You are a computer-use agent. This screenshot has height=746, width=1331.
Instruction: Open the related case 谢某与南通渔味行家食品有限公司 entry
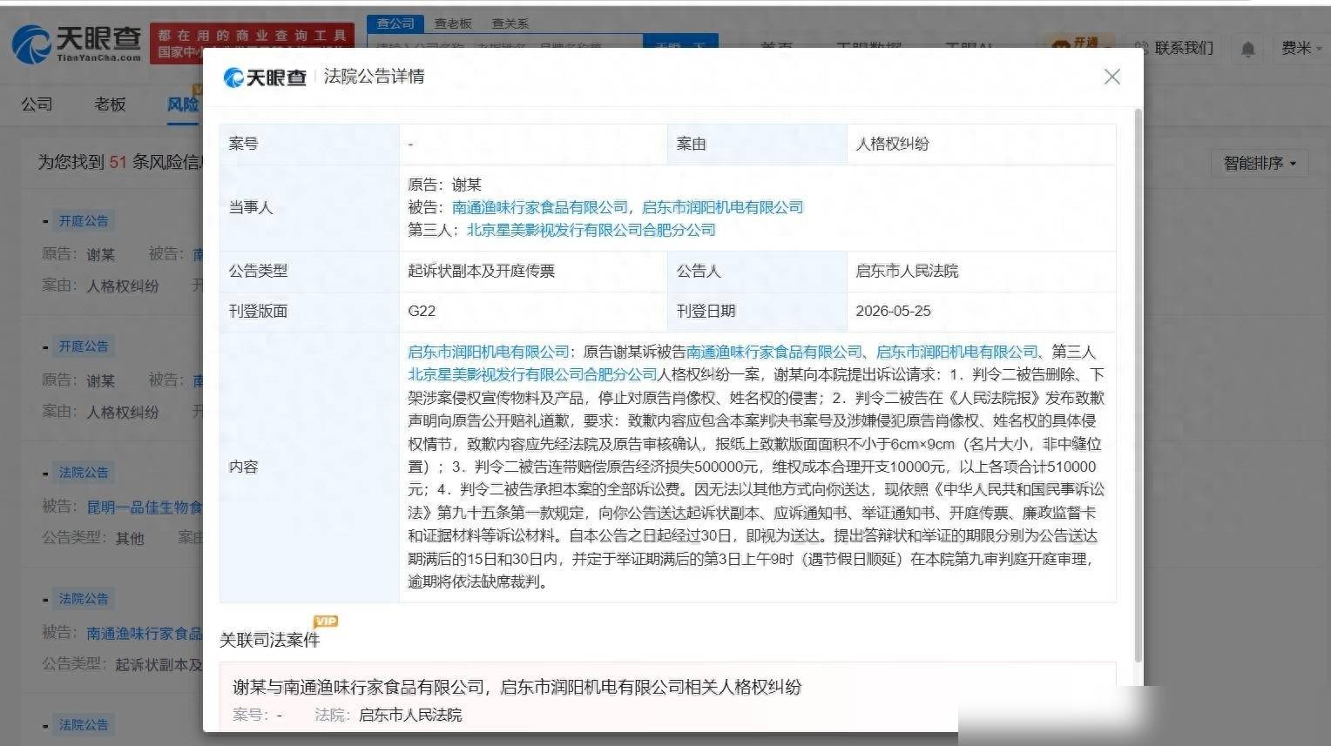(x=517, y=687)
